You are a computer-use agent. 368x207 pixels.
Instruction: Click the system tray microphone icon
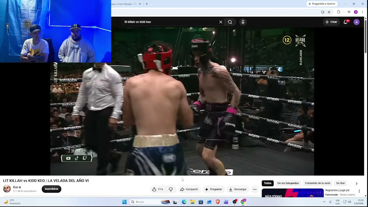pos(330,202)
